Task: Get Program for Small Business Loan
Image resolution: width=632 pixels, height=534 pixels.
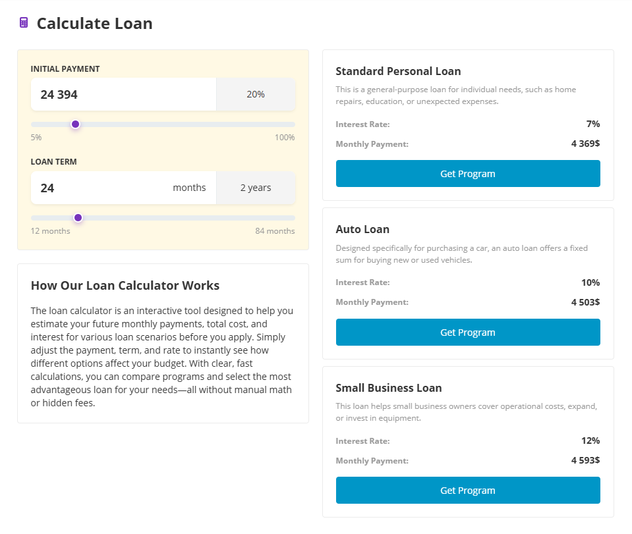Action: pos(468,491)
